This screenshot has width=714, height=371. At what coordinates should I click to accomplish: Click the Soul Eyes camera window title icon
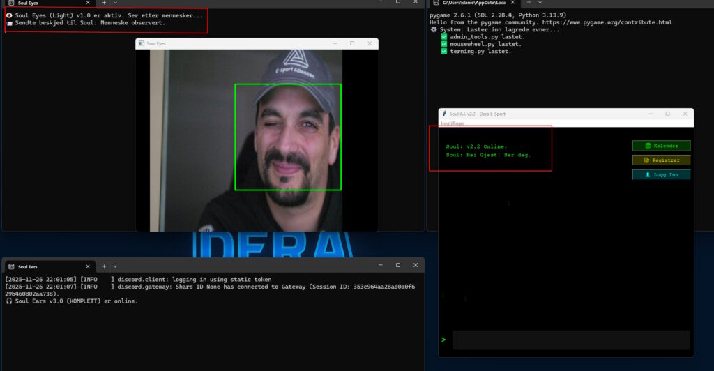[x=141, y=43]
